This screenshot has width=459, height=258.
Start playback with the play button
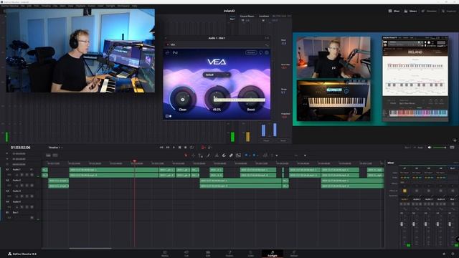point(174,148)
